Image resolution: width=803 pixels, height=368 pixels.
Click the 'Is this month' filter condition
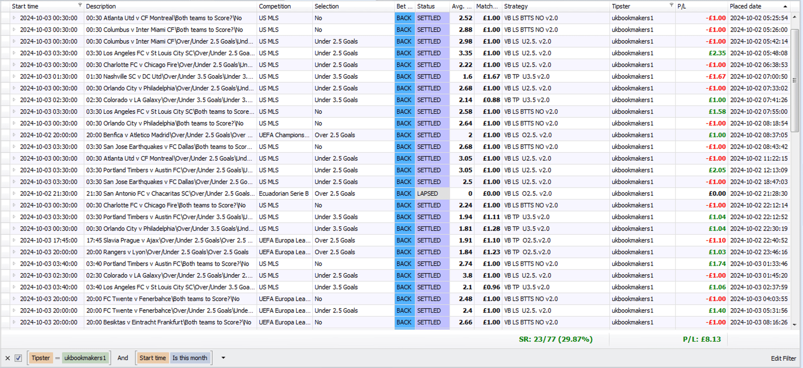(190, 358)
